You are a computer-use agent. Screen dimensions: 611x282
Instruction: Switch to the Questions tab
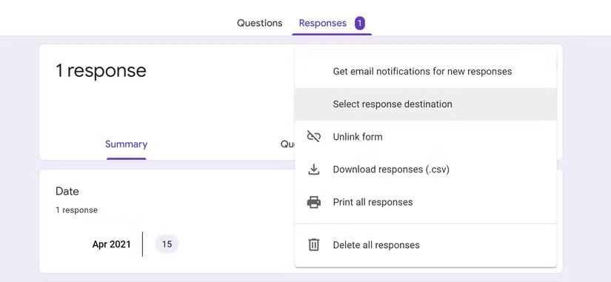pyautogui.click(x=259, y=23)
